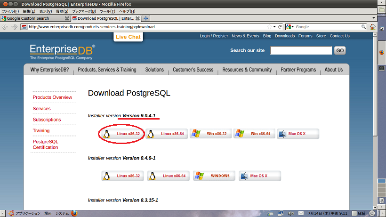Open the 編集(E) menu
This screenshot has height=217, width=386.
29,11
